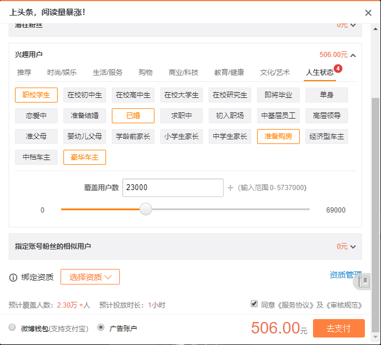Click the red badge 4 on 人生状态
Viewport: 381px width, 345px height.
click(338, 69)
